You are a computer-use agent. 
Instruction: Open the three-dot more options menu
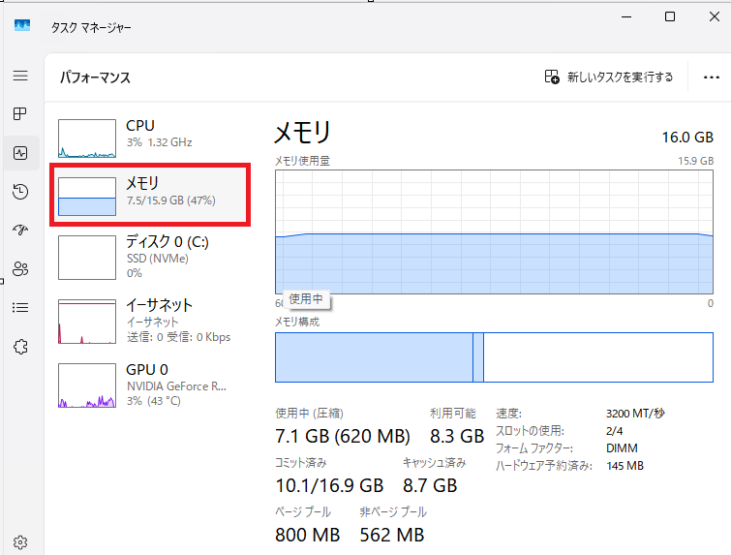tap(711, 77)
